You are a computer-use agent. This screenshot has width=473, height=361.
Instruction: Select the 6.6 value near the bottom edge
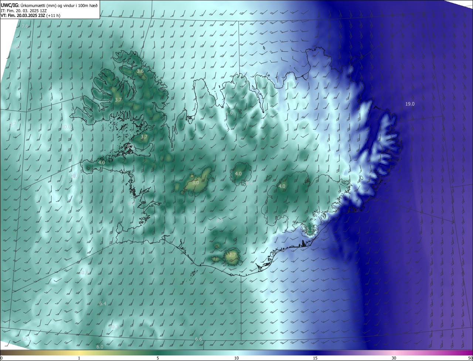(198, 339)
